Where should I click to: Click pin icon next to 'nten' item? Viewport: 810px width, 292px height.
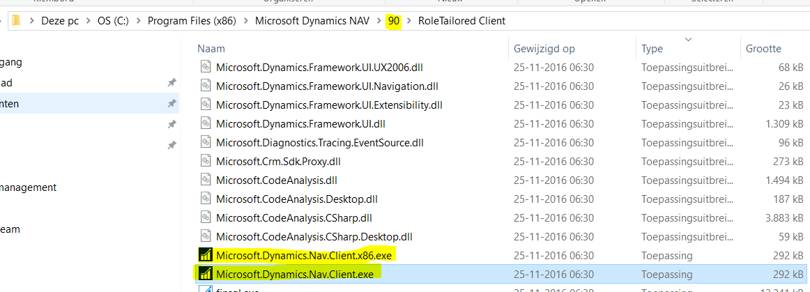point(171,104)
